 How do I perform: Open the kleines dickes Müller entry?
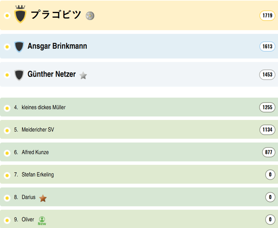[x=43, y=107]
